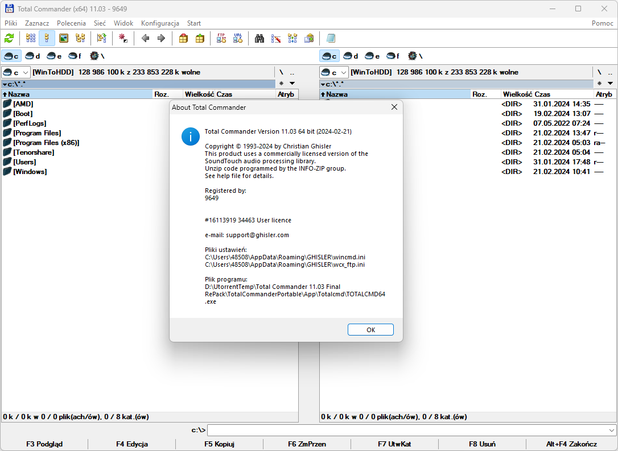Select drive d in right drive bar
The width and height of the screenshot is (618, 451).
[351, 56]
